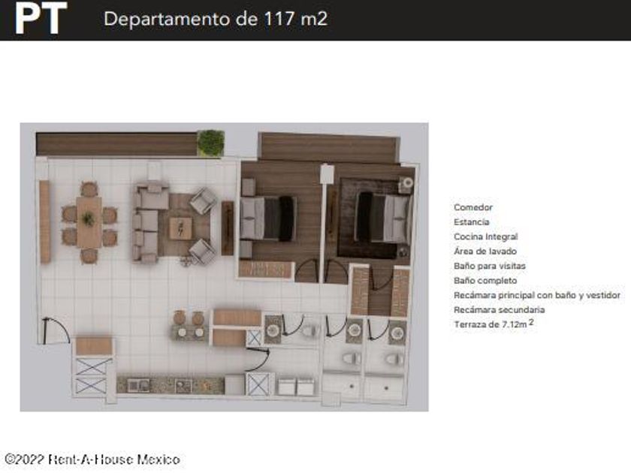Click the Cocina Integral legend entry
This screenshot has height=473, width=631.
click(485, 236)
